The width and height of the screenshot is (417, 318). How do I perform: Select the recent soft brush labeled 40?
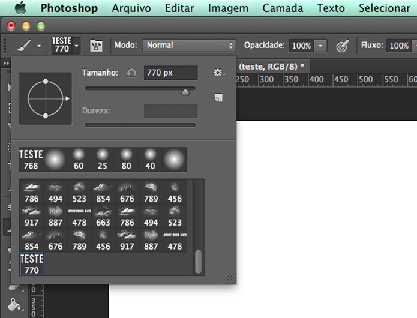[x=150, y=160]
